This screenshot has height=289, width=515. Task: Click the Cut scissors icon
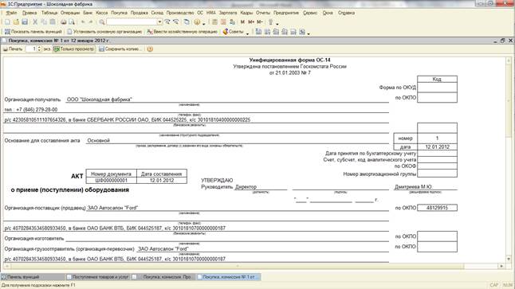[35, 22]
